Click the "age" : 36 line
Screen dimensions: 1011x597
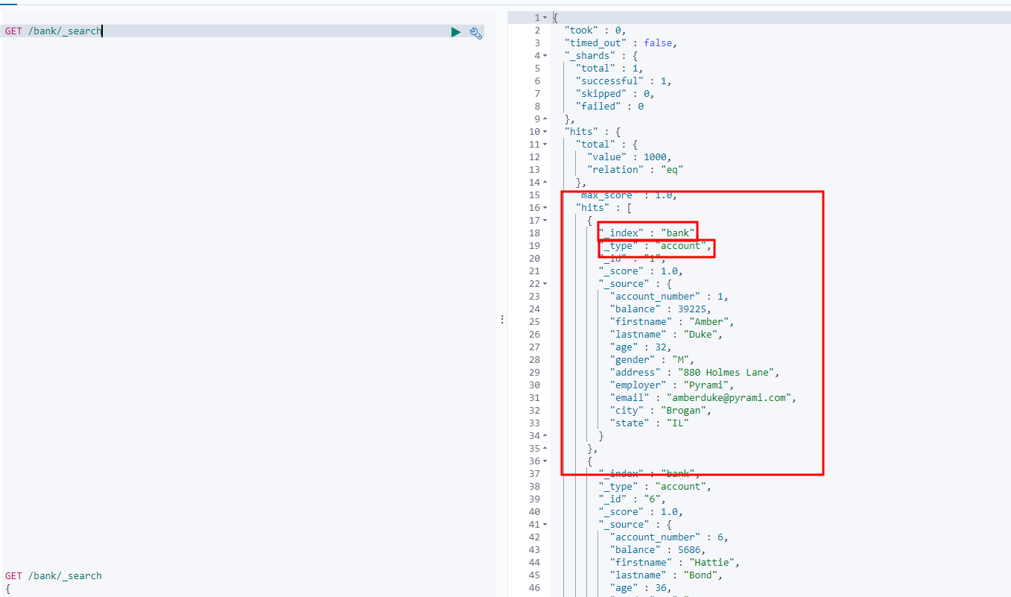[641, 587]
